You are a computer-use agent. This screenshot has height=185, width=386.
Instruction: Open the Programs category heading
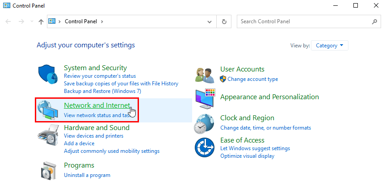coord(79,165)
